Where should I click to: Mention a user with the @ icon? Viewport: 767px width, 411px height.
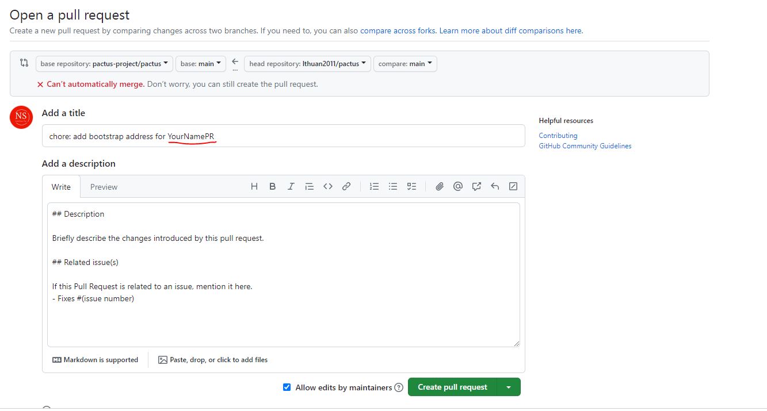[x=458, y=186]
